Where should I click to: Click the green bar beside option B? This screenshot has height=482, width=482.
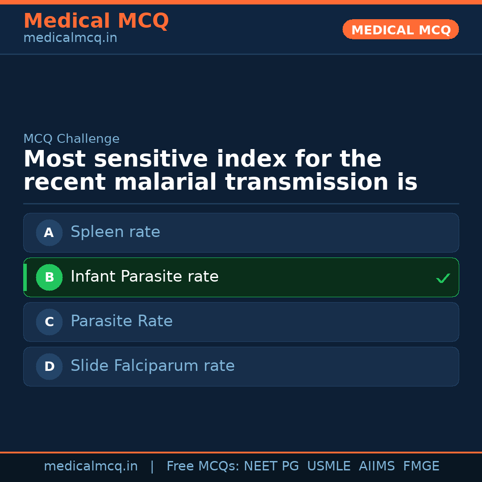point(25,277)
